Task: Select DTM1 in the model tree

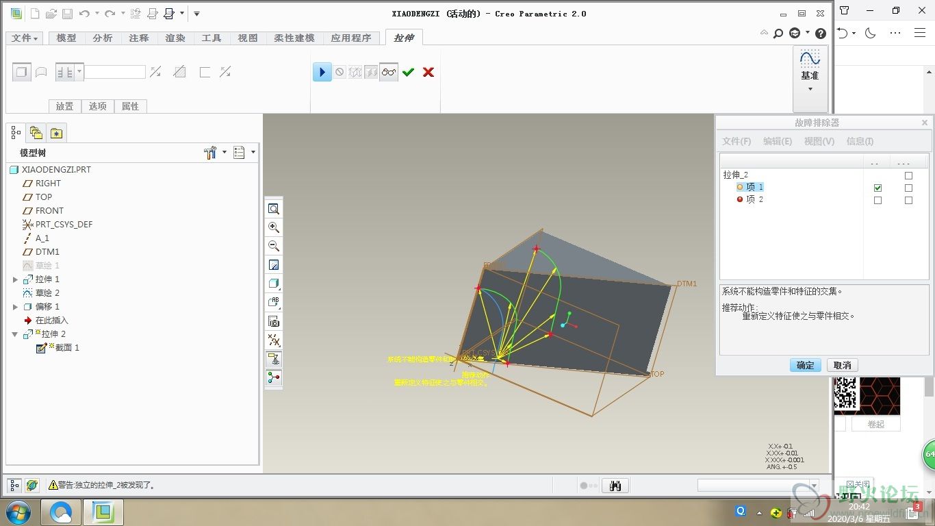Action: point(47,252)
